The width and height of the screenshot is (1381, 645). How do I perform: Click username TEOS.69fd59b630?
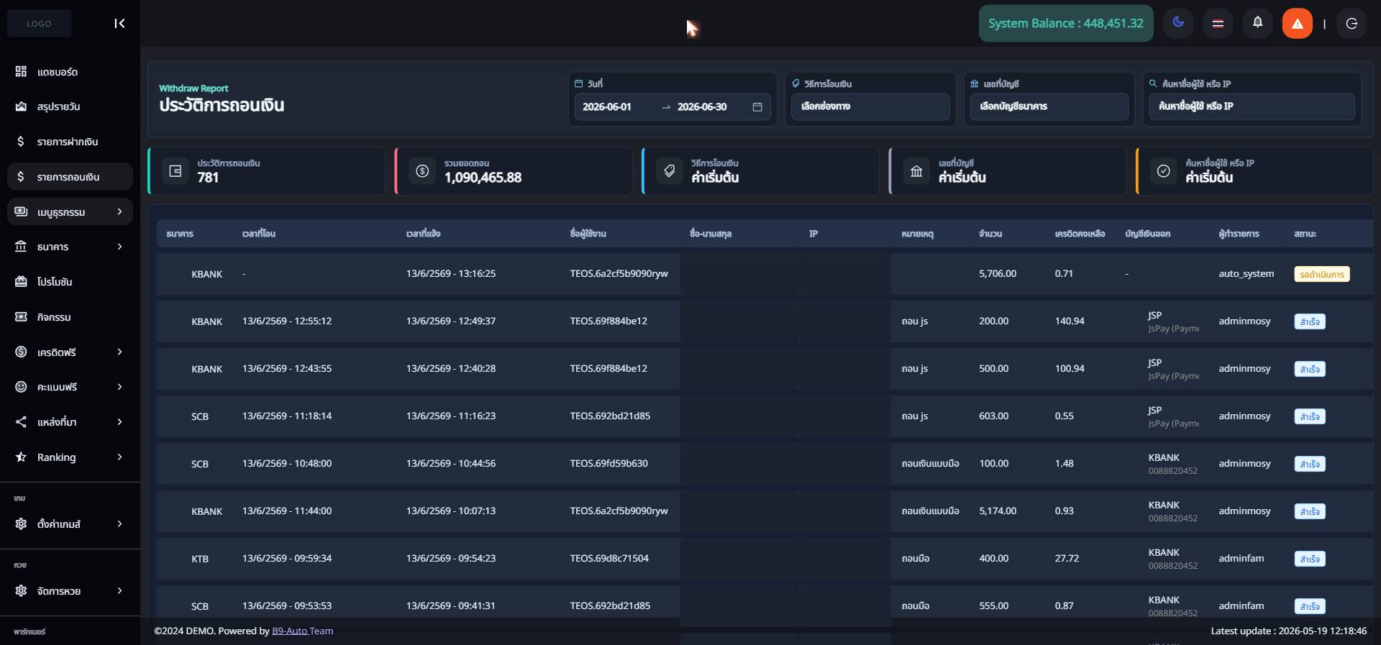tap(609, 463)
